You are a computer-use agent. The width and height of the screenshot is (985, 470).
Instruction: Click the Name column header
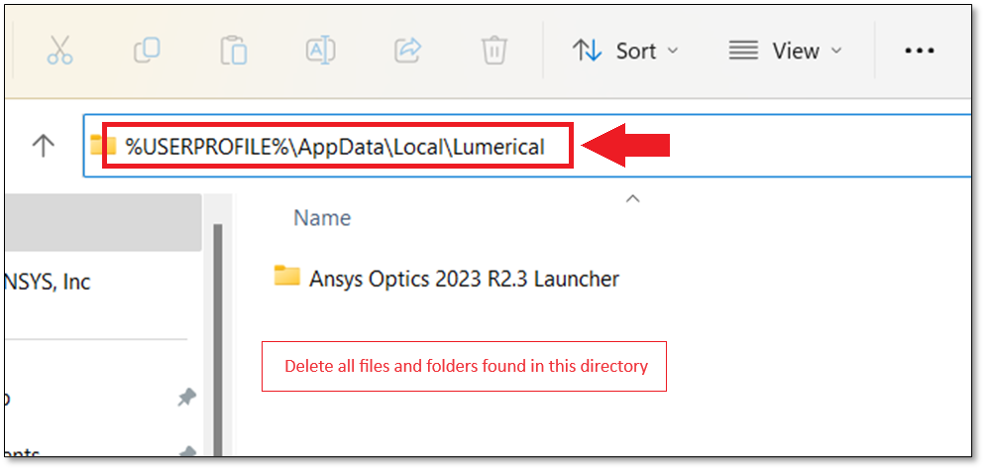pos(322,218)
